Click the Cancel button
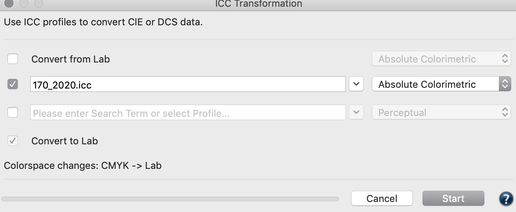Image resolution: width=516 pixels, height=212 pixels. (x=382, y=199)
